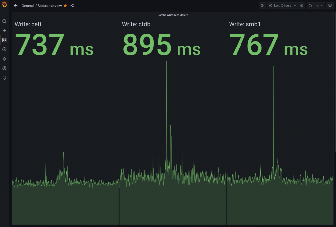
Task: Open Explore via the compass icon
Action: (x=4, y=49)
